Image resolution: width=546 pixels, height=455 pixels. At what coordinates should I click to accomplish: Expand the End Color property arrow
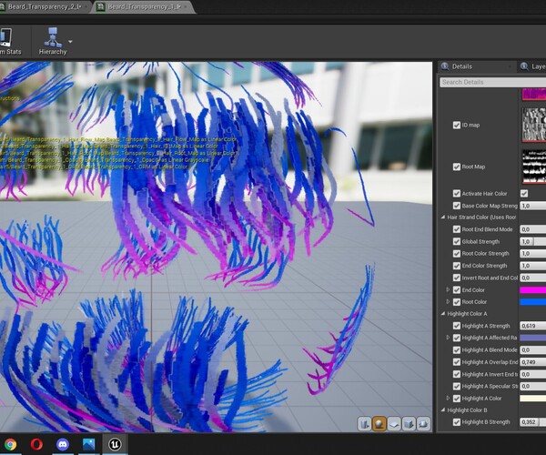click(x=448, y=289)
